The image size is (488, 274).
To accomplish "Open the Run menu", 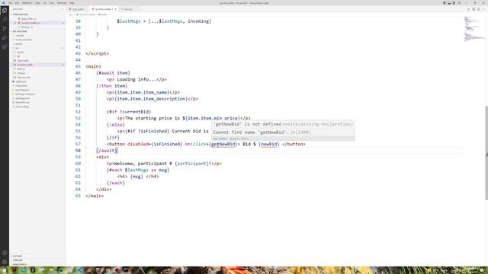I will [x=52, y=3].
